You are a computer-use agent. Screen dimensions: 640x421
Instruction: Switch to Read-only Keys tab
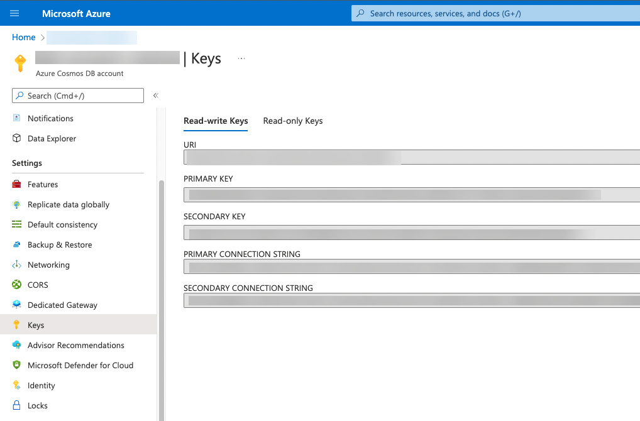[x=293, y=121]
